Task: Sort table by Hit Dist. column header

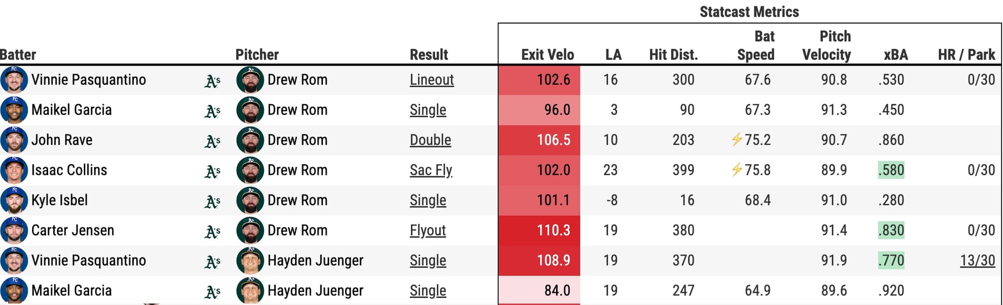Action: pyautogui.click(x=674, y=55)
